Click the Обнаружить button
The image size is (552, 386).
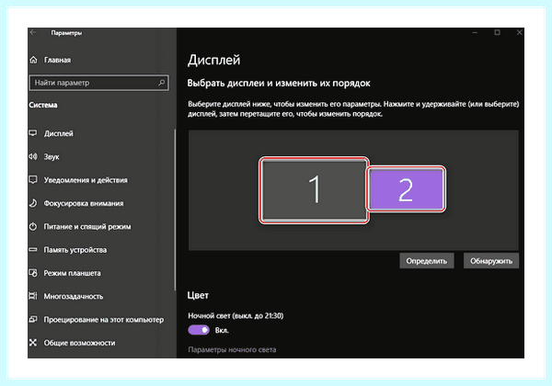[x=491, y=261]
